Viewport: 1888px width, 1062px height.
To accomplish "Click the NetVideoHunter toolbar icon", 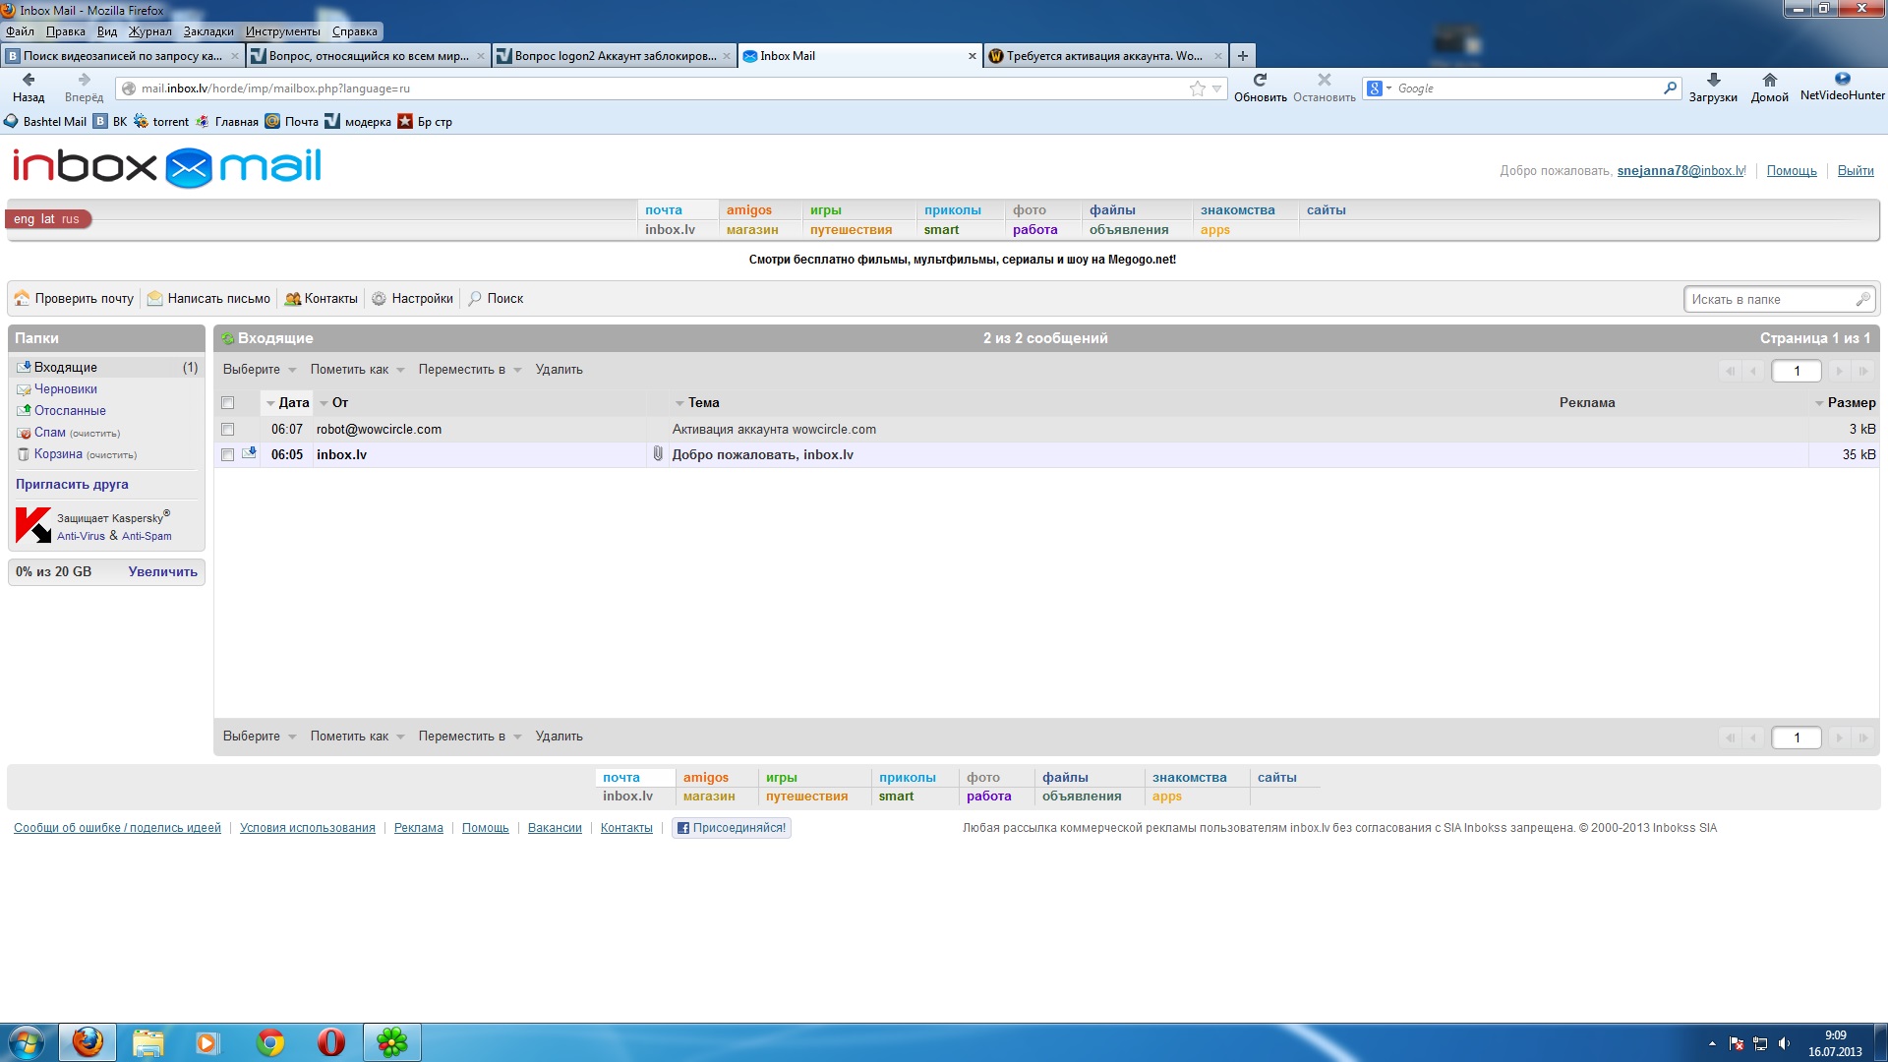I will point(1842,79).
